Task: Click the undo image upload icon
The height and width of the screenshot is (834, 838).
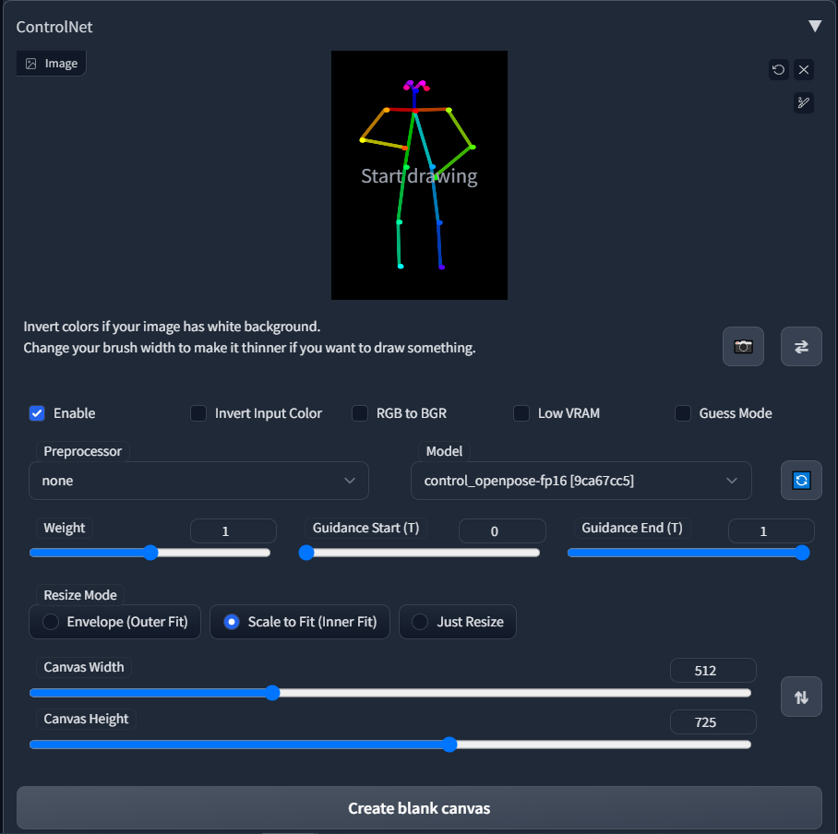Action: pos(779,69)
